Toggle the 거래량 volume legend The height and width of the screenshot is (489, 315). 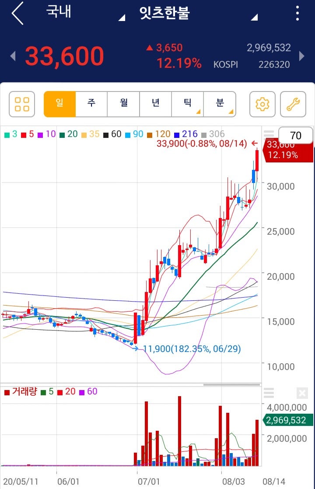pyautogui.click(x=21, y=392)
